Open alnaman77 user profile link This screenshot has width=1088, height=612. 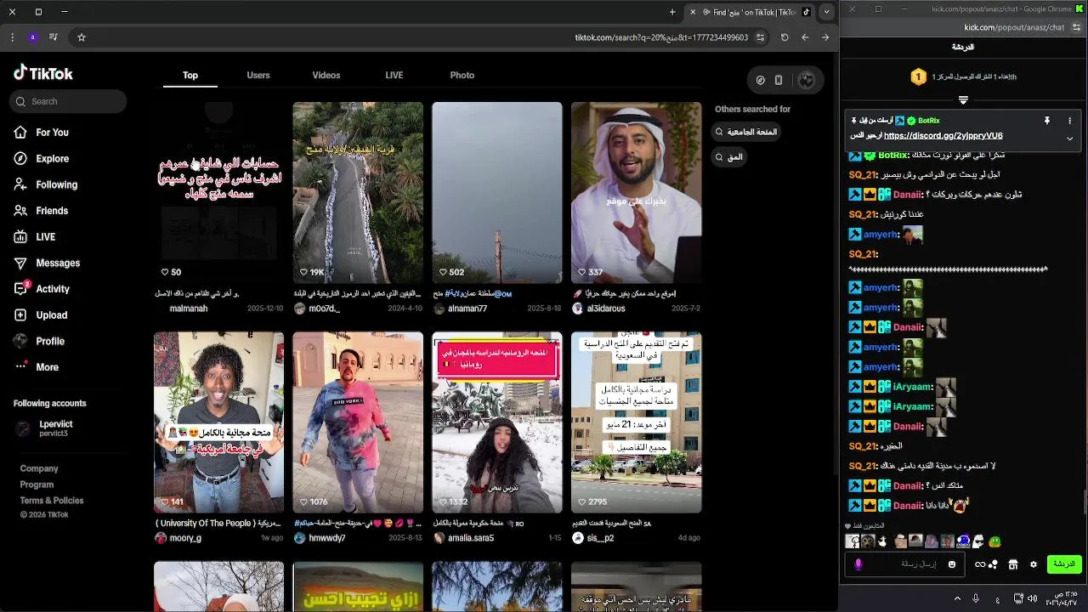click(x=467, y=309)
